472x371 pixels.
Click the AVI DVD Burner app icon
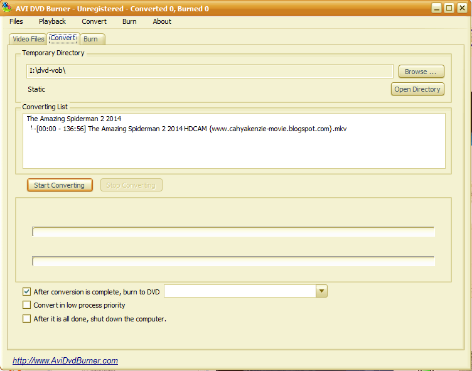pos(7,8)
